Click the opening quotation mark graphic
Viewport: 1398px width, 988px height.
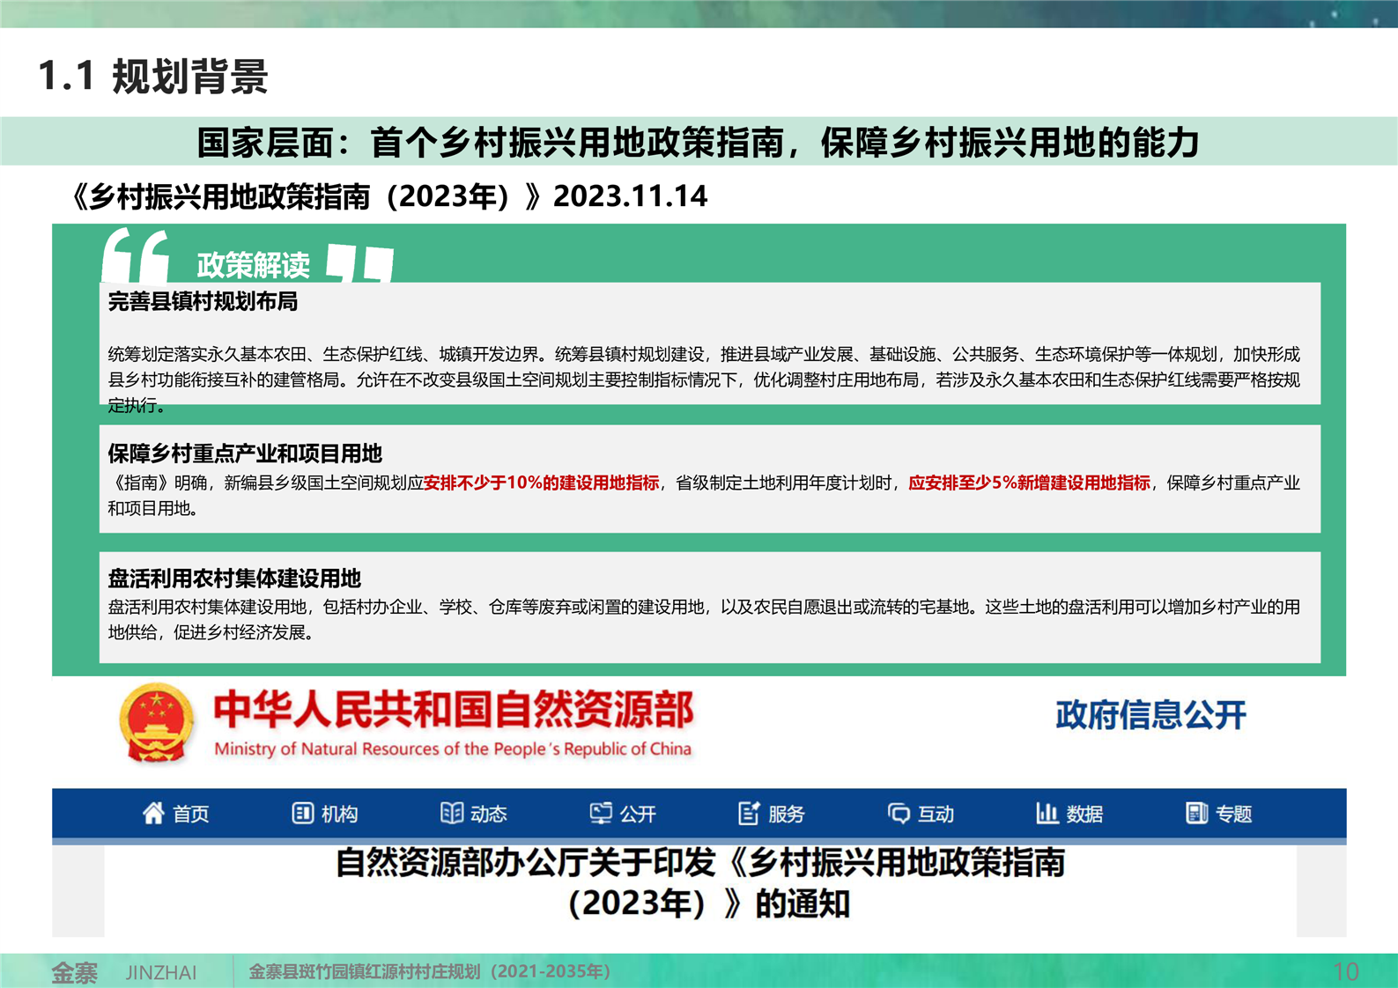coord(135,256)
